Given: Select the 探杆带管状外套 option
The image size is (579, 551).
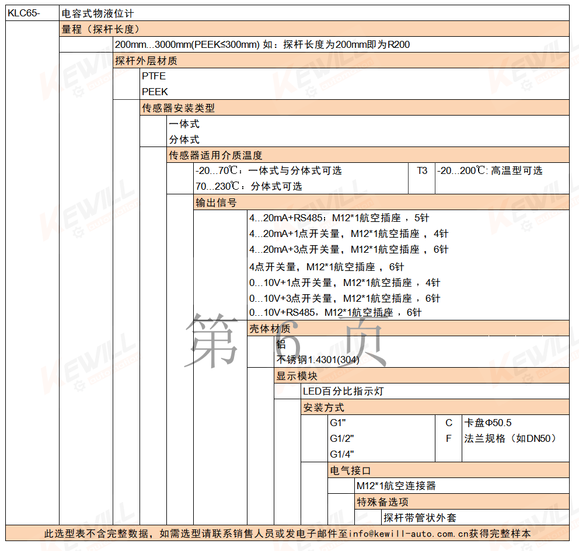Looking at the screenshot, I should 420,518.
